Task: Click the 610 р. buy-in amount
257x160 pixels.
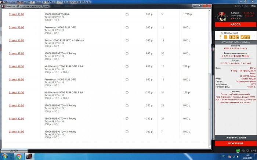Action: 149,66
